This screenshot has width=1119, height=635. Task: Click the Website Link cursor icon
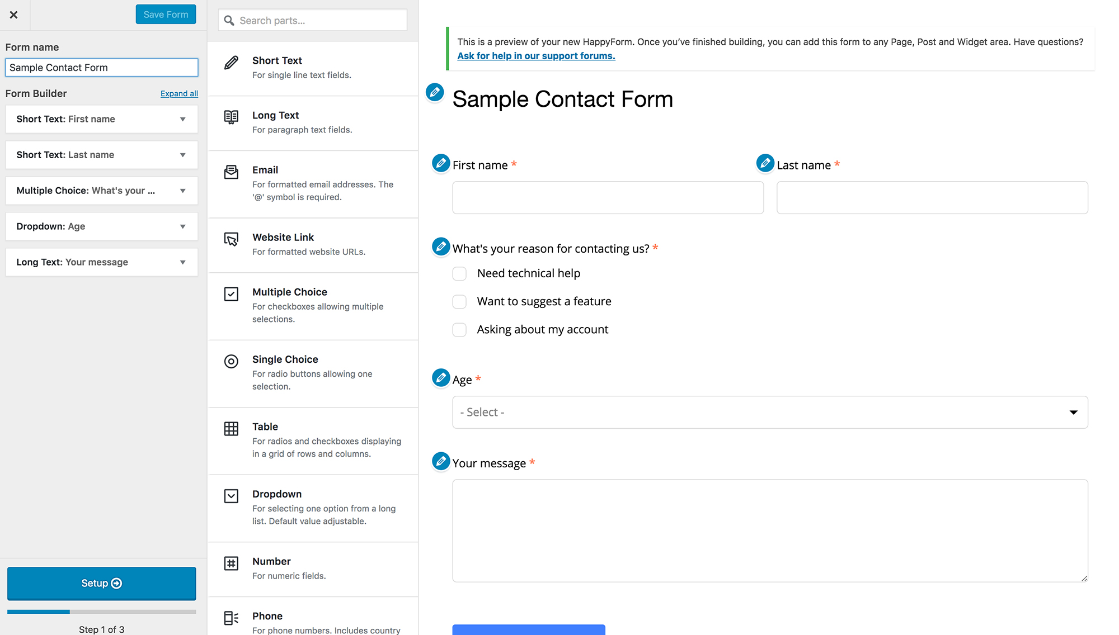[x=231, y=239]
